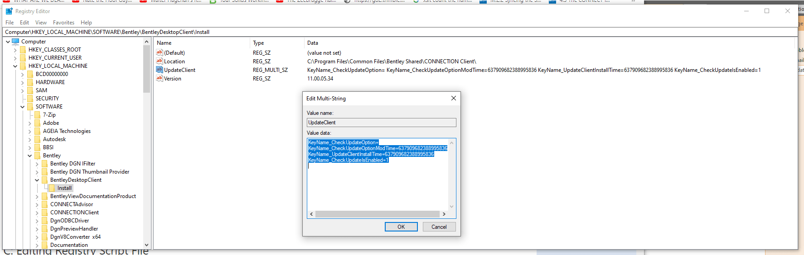Image resolution: width=804 pixels, height=255 pixels.
Task: Select the DgnODBCDriver folder icon
Action: click(x=45, y=221)
